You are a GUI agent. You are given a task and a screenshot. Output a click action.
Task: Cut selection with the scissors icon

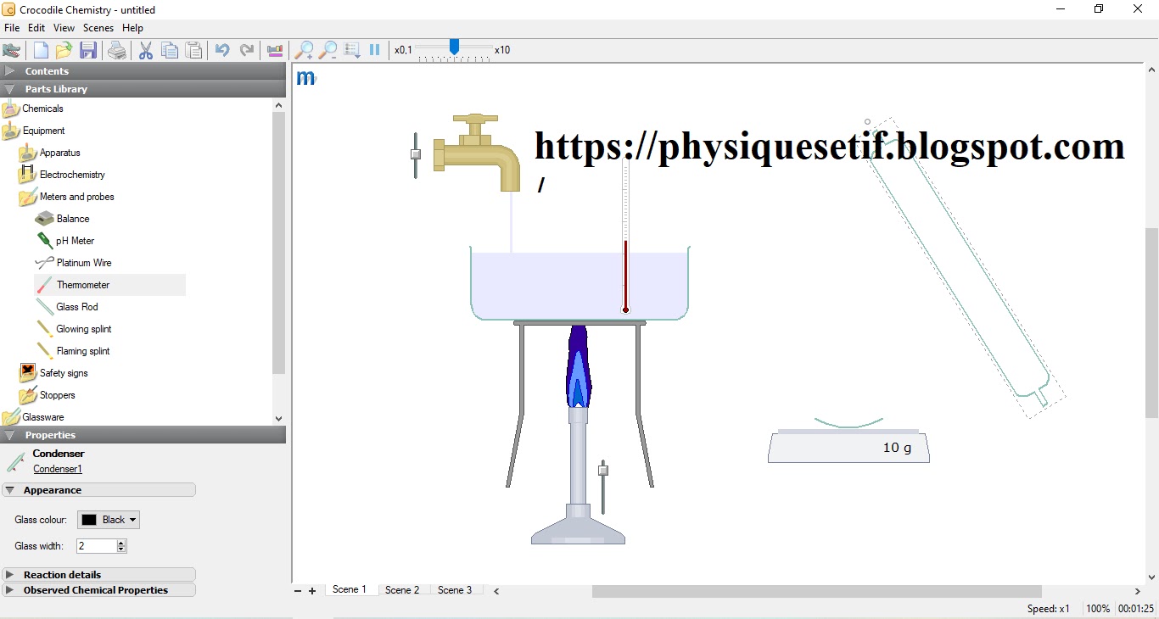(146, 50)
